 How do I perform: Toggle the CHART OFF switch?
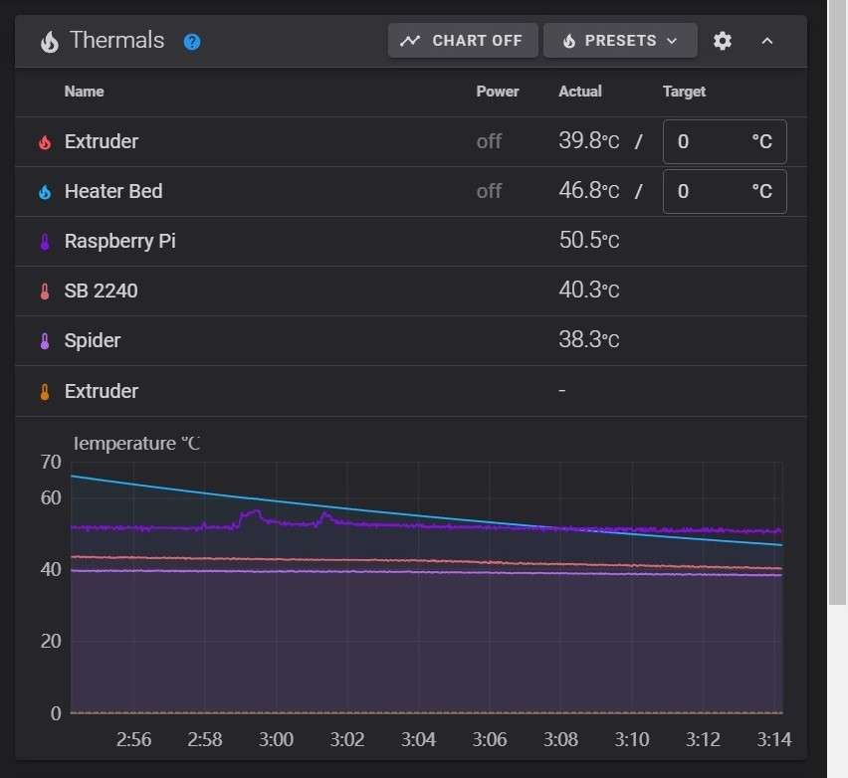pyautogui.click(x=462, y=41)
